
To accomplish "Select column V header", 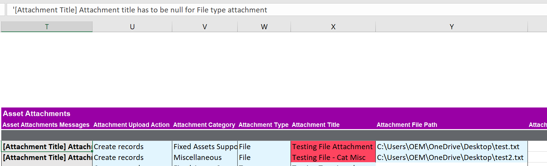I will point(205,27).
